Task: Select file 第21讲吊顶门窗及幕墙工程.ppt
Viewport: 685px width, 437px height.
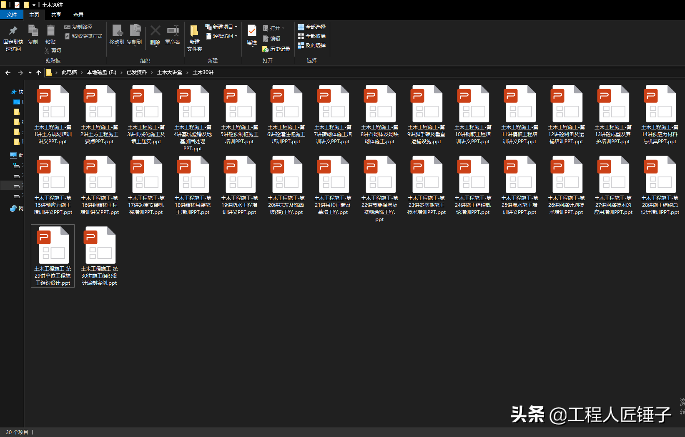Action: point(333,186)
